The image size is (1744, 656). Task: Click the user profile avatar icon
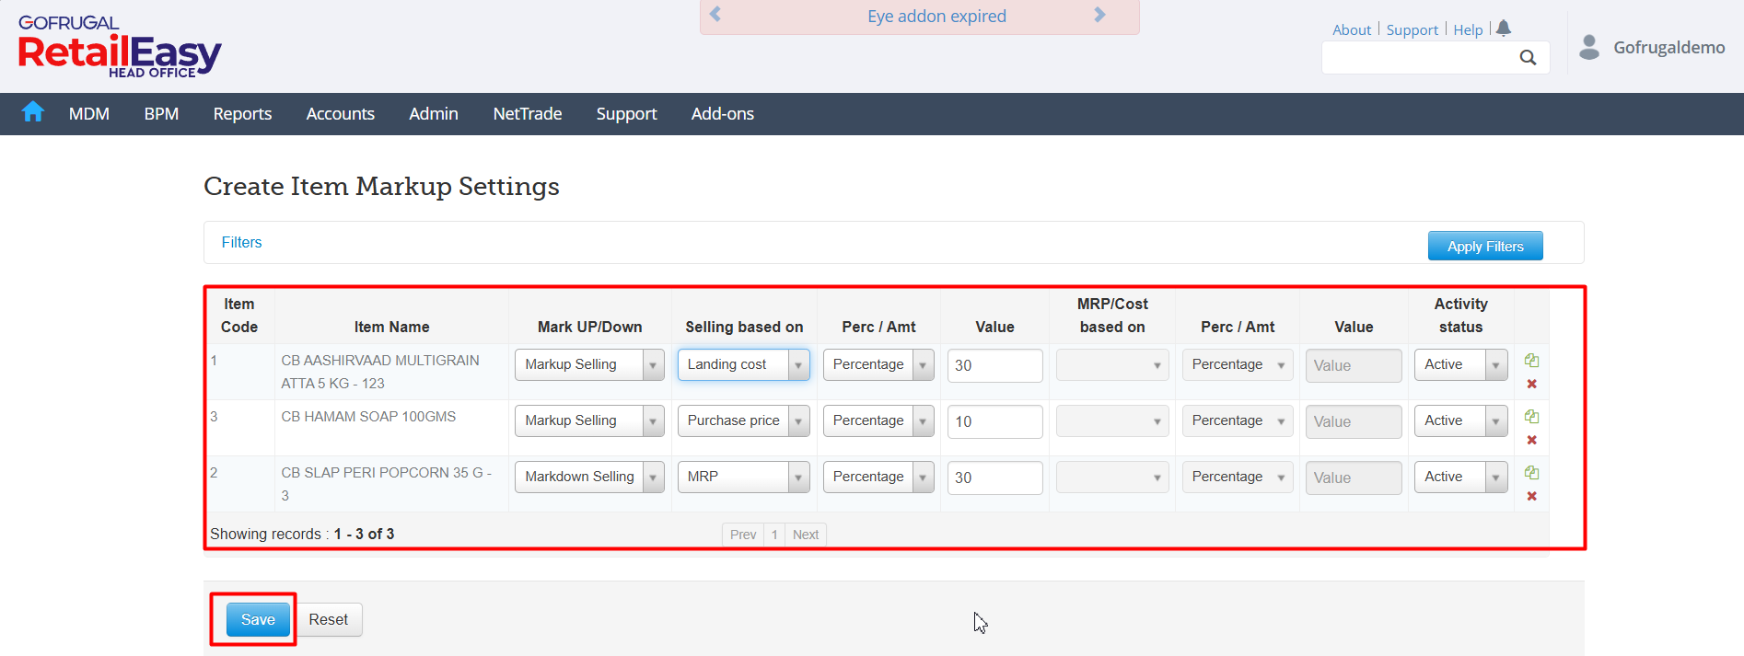click(1589, 47)
